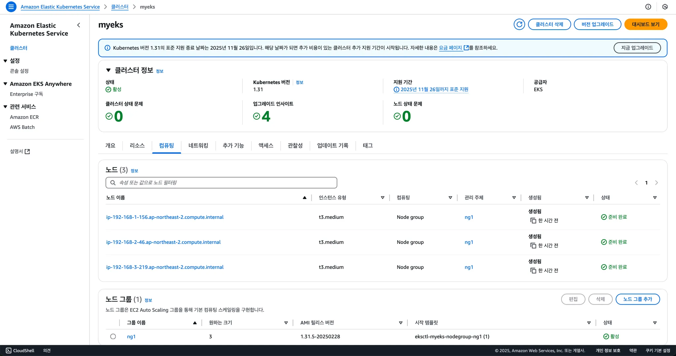
Task: Click the 노드 그룹 추가 button
Action: (x=637, y=299)
